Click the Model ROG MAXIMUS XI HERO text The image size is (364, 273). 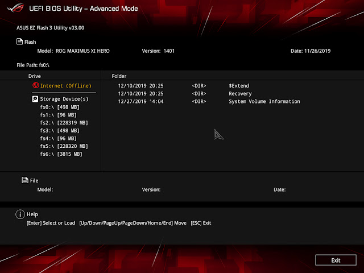[x=73, y=51]
